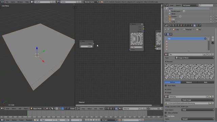The width and height of the screenshot is (217, 122).
Task: Open the Material properties tab icon
Action: point(192,25)
